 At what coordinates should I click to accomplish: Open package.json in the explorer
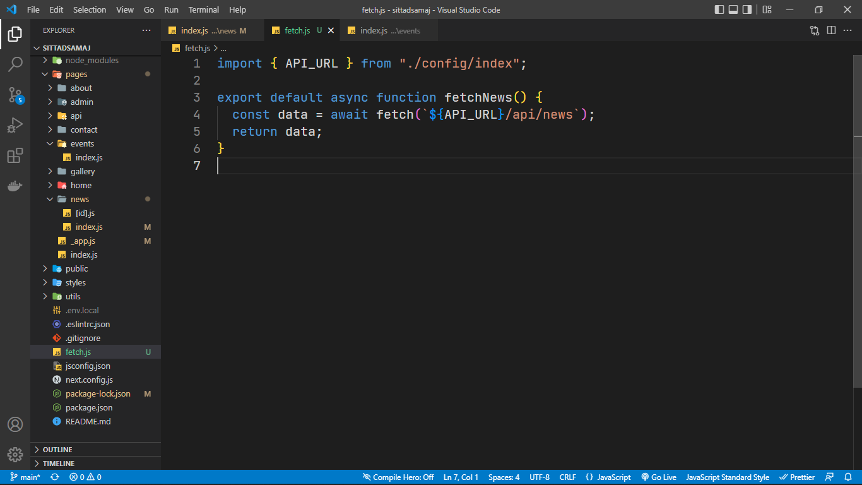coord(89,407)
